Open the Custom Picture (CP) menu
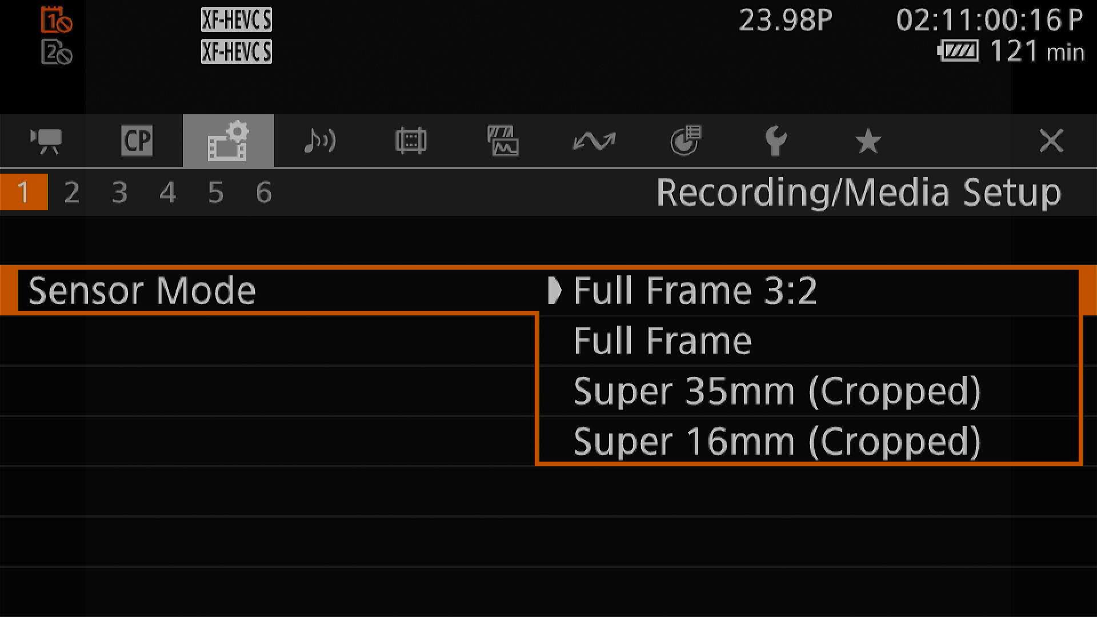1097x617 pixels. pyautogui.click(x=137, y=141)
